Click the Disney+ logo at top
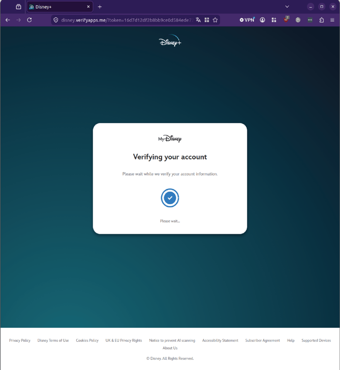Image resolution: width=340 pixels, height=370 pixels. [170, 41]
